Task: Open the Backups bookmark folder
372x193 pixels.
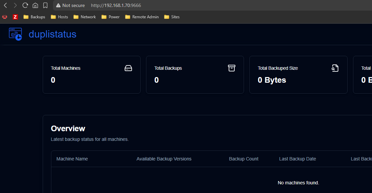Action: click(x=34, y=17)
